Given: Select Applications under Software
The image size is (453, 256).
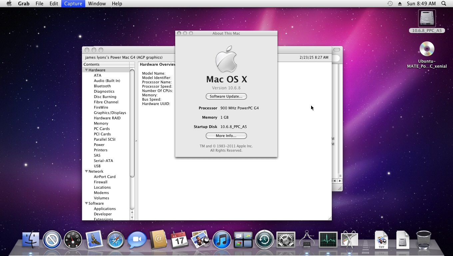Looking at the screenshot, I should 105,209.
